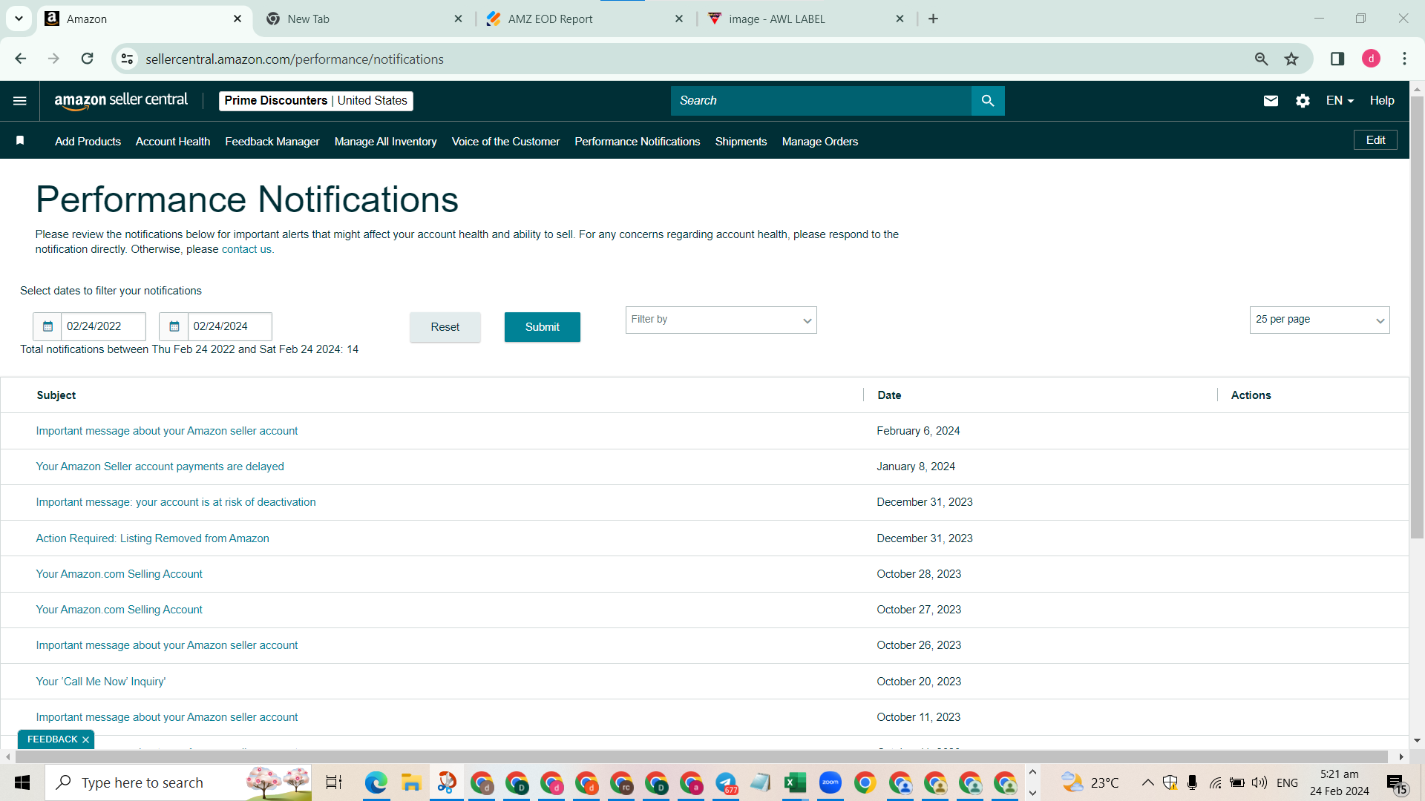Open the tab search dropdown arrow

(x=19, y=19)
